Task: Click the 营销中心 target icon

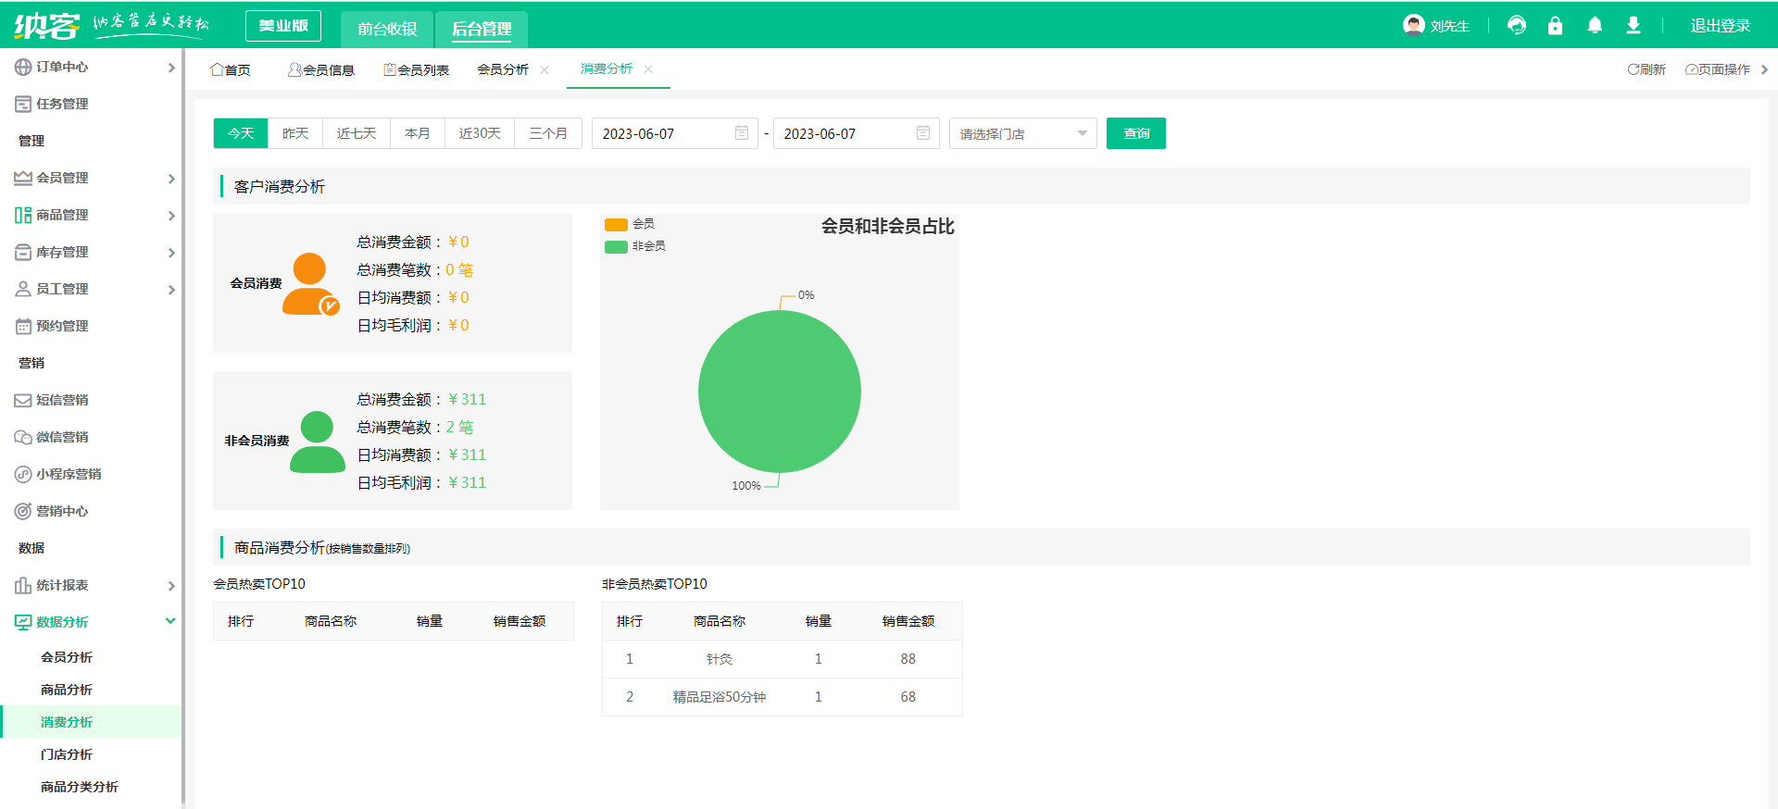Action: pyautogui.click(x=23, y=511)
